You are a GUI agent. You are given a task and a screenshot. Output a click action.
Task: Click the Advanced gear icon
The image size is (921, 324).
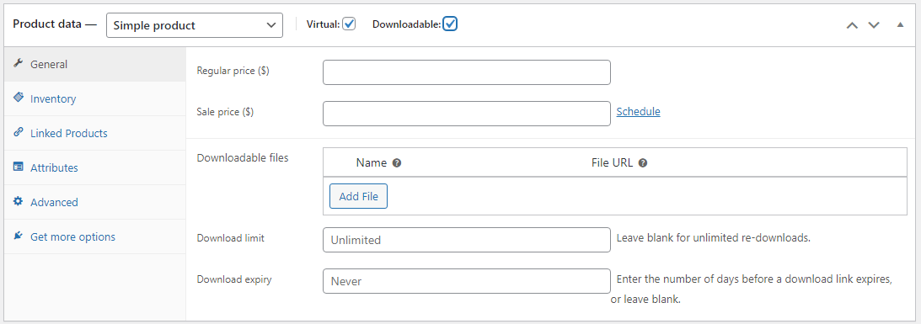tap(19, 202)
